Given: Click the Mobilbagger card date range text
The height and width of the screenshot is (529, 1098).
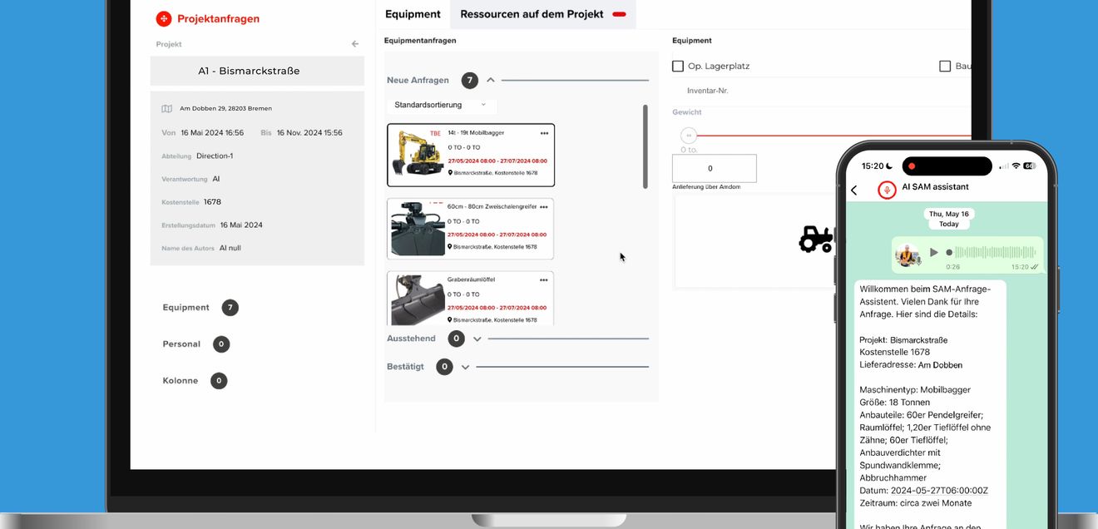Looking at the screenshot, I should [x=497, y=161].
